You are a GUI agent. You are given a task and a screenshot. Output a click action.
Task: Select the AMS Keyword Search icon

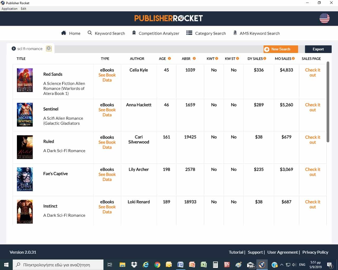(235, 32)
